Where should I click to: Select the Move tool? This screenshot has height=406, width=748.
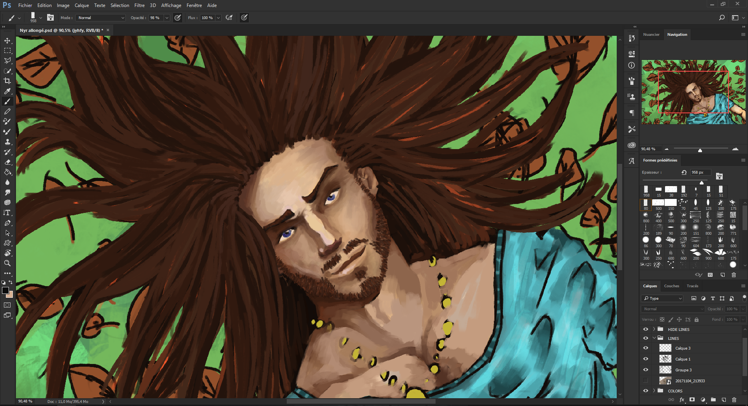point(7,40)
